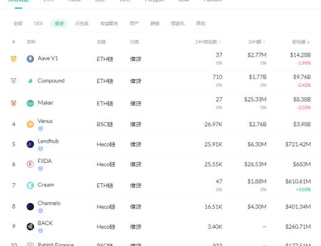Click the 分类 column header
Screen dimensions: 321x246
click(x=134, y=42)
